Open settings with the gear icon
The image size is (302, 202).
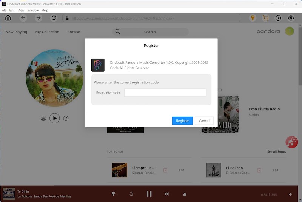(291, 18)
